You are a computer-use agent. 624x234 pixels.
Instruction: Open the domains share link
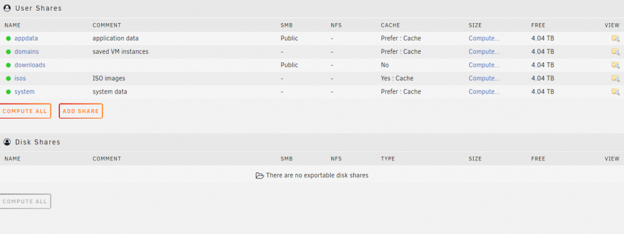click(27, 52)
